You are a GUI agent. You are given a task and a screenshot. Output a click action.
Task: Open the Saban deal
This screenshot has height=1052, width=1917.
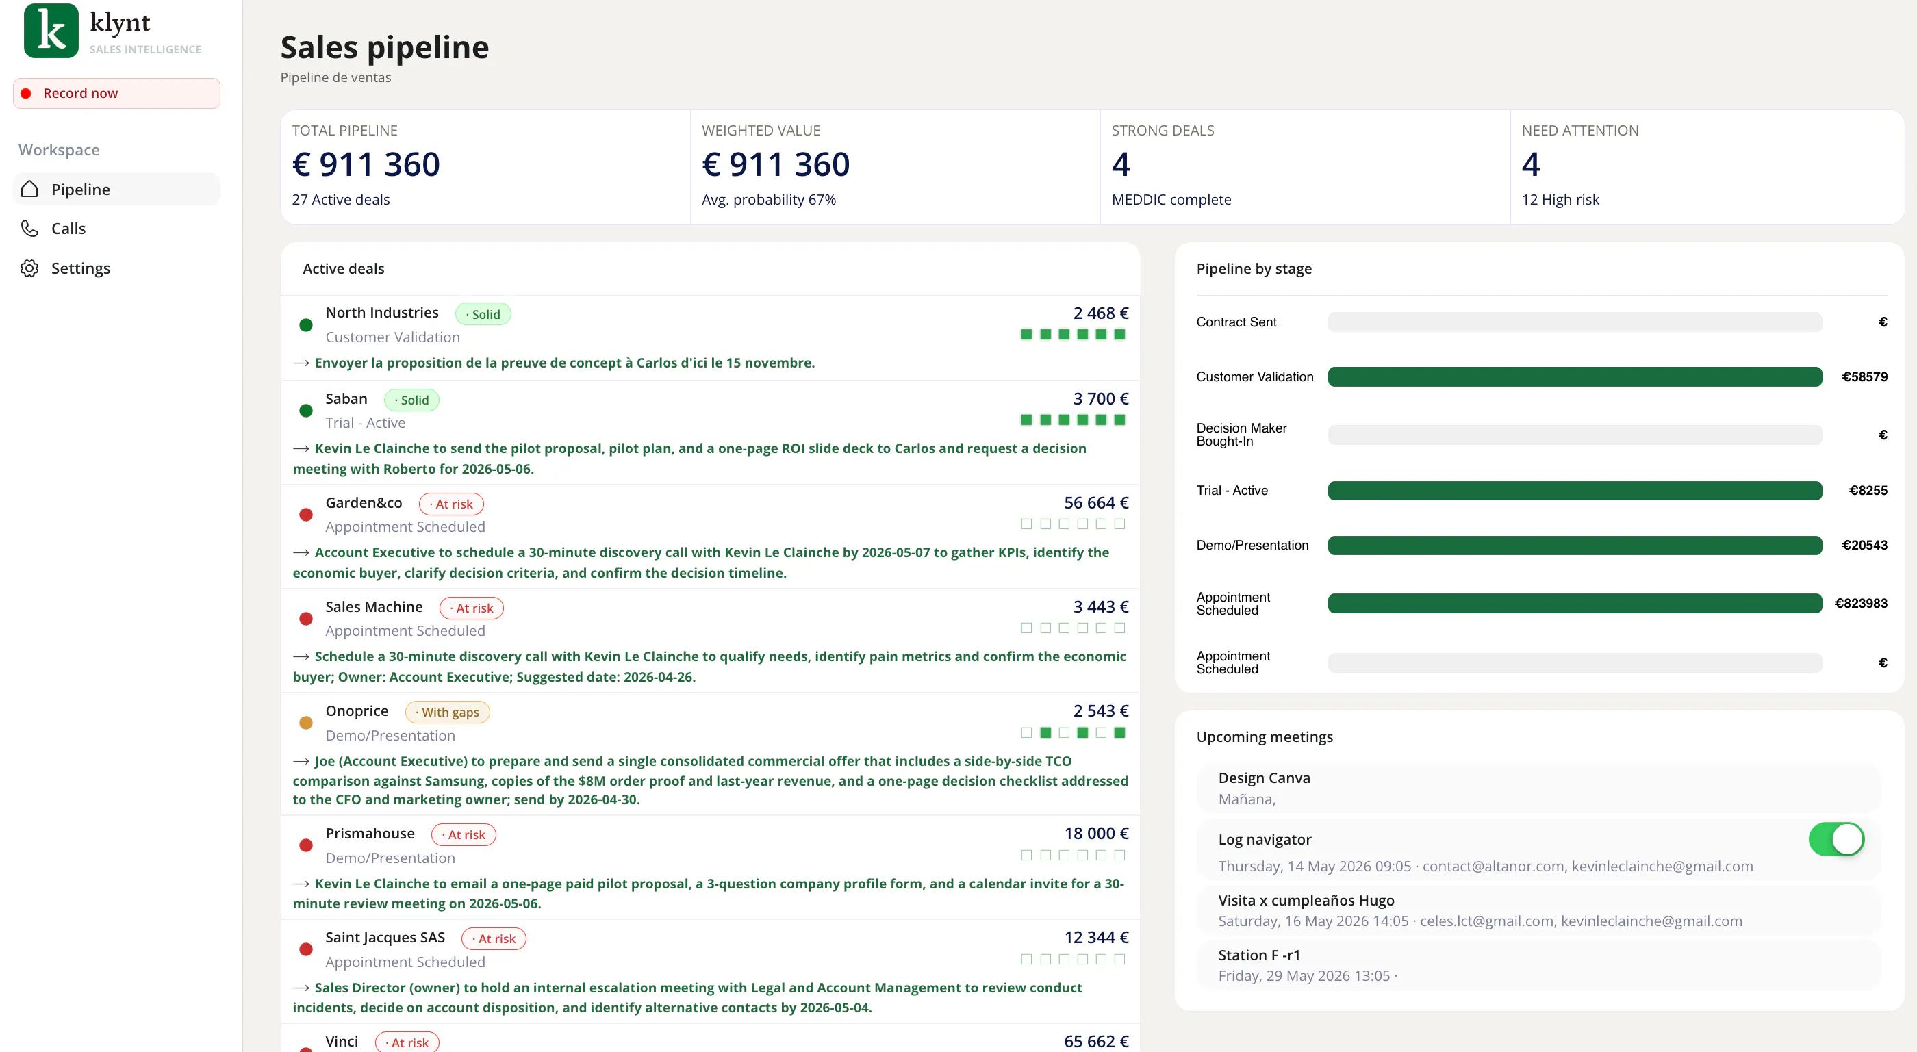[x=711, y=433]
